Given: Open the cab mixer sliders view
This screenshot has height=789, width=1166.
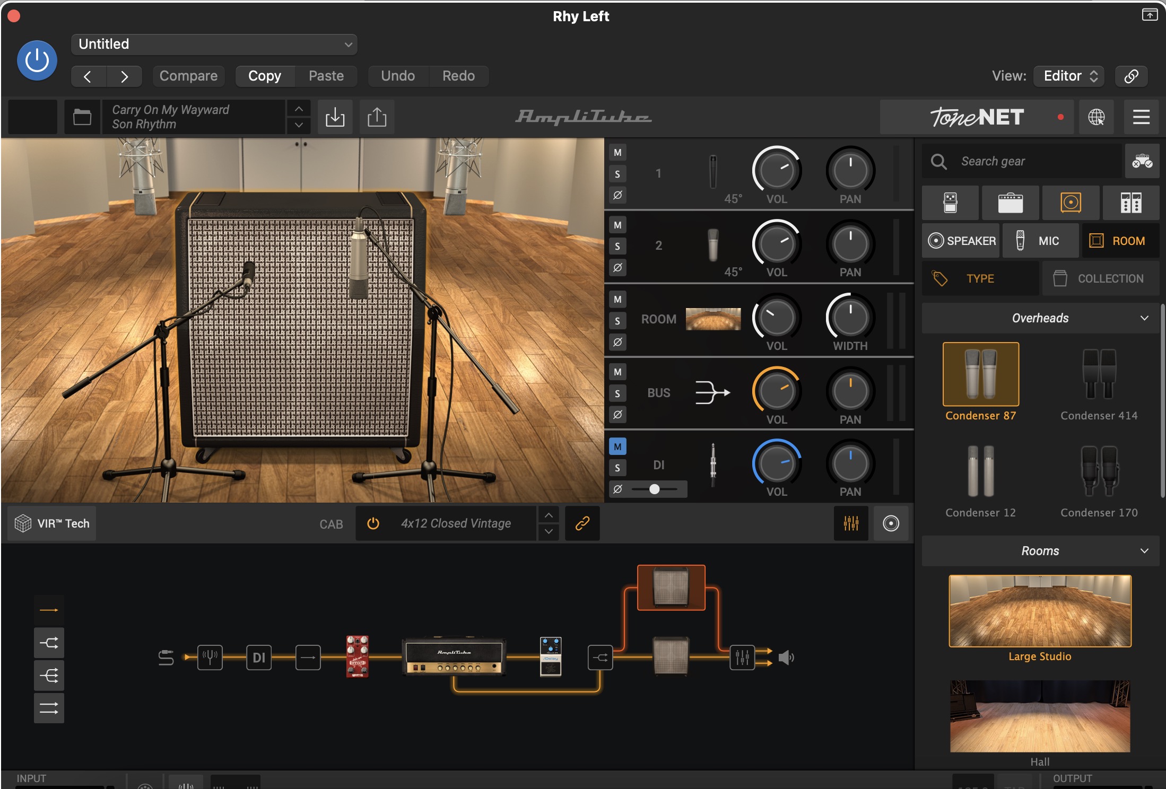Looking at the screenshot, I should 851,523.
